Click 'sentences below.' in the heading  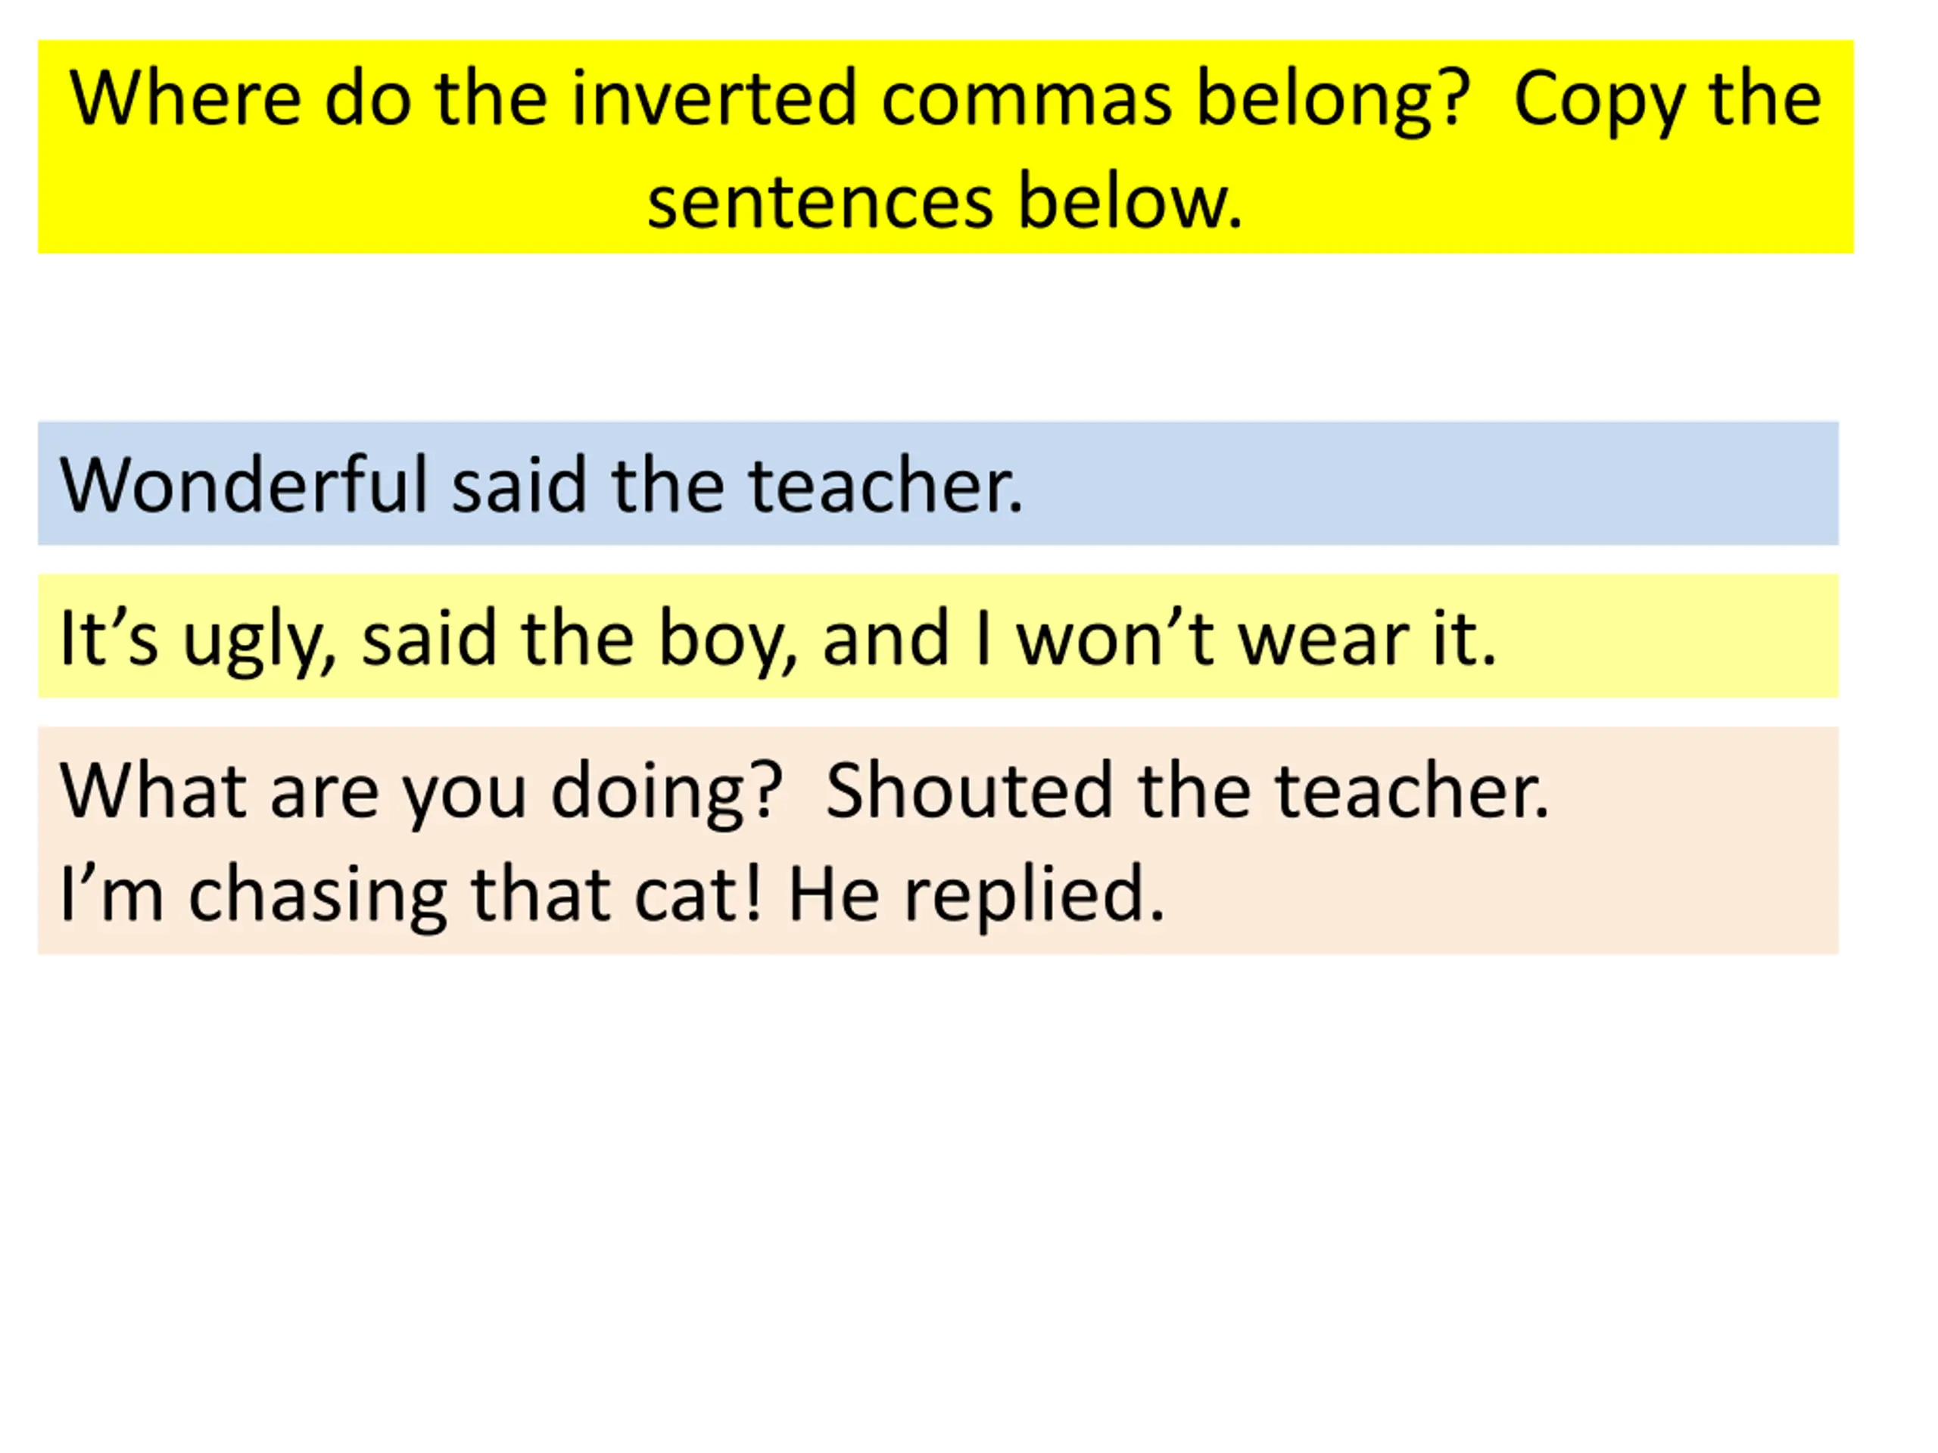(x=945, y=201)
